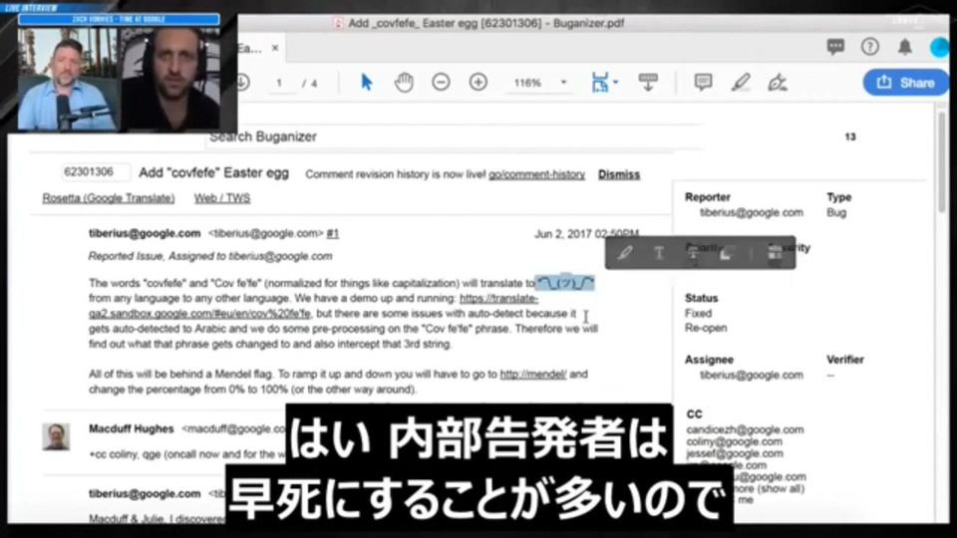This screenshot has height=538, width=957.
Task: Open the Web / TWS link
Action: (x=222, y=198)
